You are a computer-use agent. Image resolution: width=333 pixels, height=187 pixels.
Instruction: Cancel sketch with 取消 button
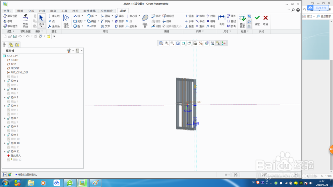coord(265,21)
